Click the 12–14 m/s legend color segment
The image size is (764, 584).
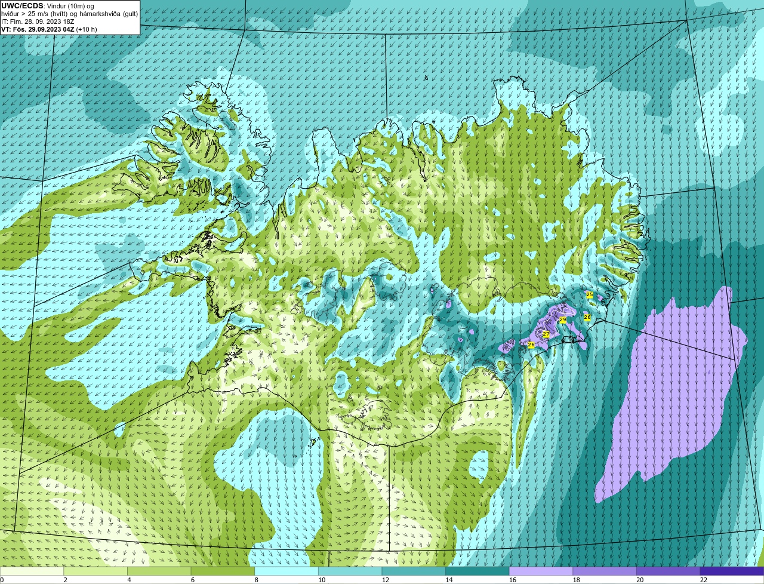pyautogui.click(x=414, y=571)
